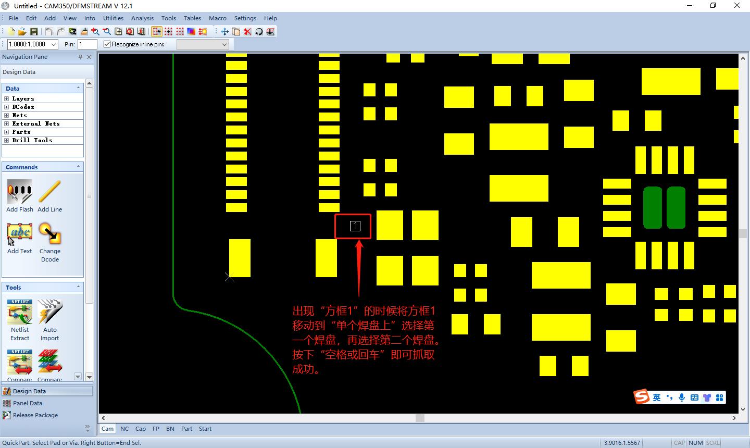Expand the Drill Tools tree item
This screenshot has width=750, height=448.
click(x=6, y=140)
